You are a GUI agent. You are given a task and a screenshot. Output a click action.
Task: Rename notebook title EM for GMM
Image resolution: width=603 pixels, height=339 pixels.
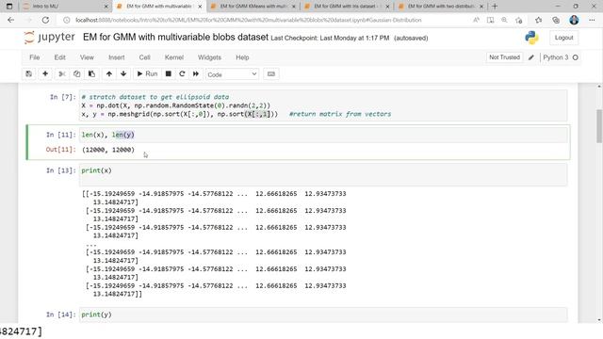175,38
